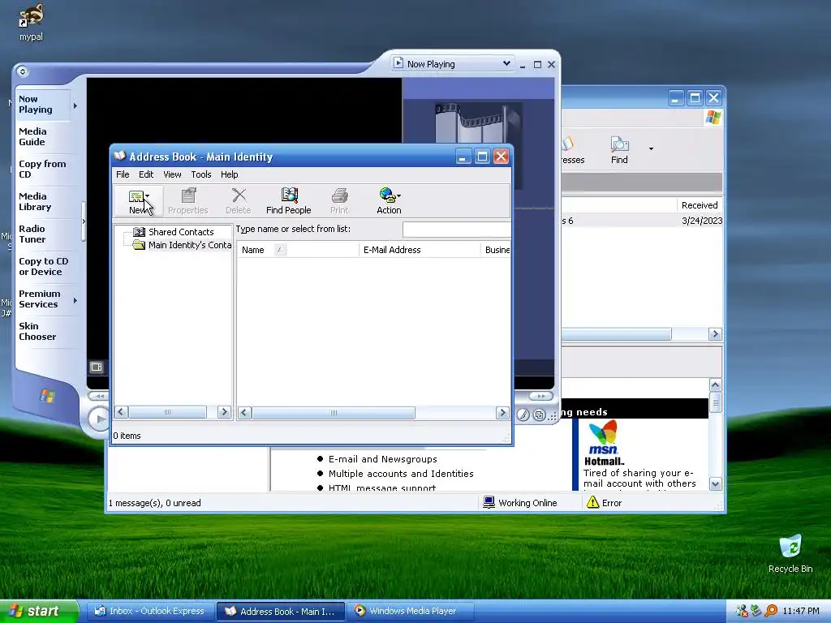Viewport: 831px width, 623px height.
Task: Open Media Guide in Media Player
Action: pos(32,136)
